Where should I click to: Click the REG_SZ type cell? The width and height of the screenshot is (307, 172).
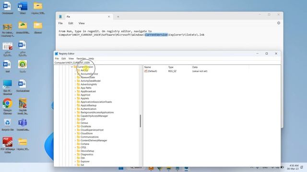coord(172,71)
